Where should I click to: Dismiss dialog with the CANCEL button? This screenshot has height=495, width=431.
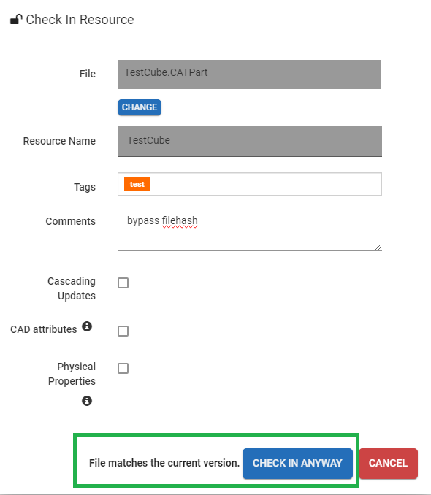pos(389,463)
